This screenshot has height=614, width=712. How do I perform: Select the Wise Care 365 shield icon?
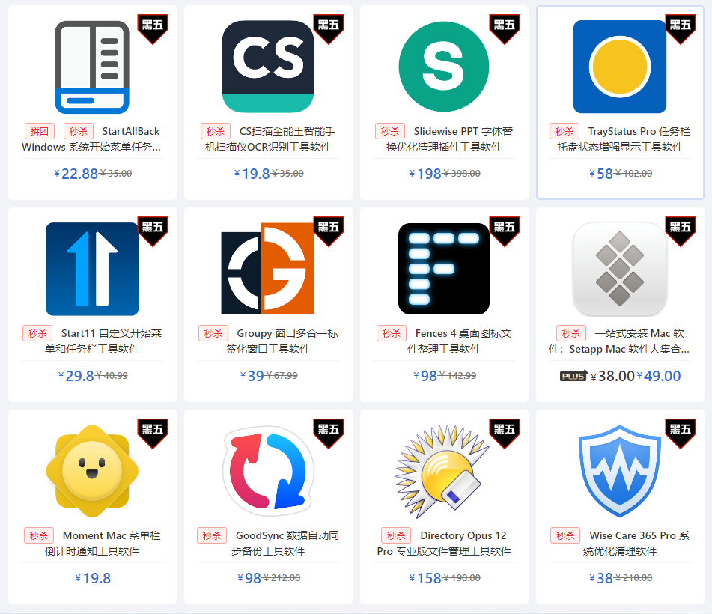tap(620, 471)
